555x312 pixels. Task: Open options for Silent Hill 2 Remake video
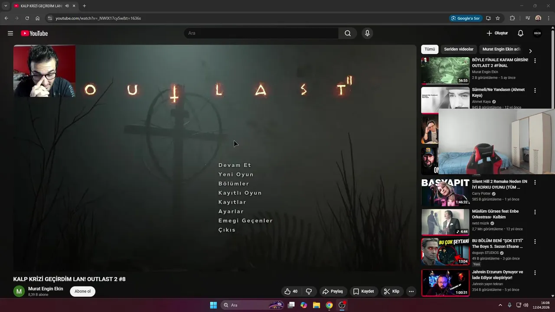point(535,182)
